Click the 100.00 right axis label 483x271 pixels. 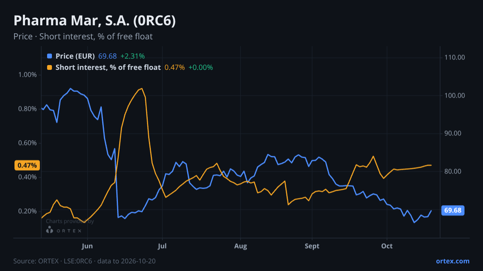coord(455,96)
